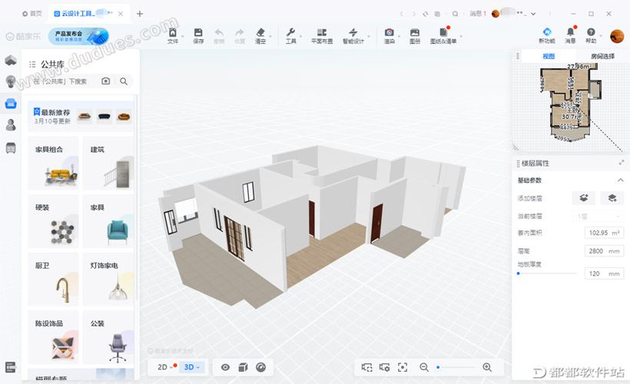Open the 灯饰家电 category card
The image size is (630, 384).
pos(108,279)
